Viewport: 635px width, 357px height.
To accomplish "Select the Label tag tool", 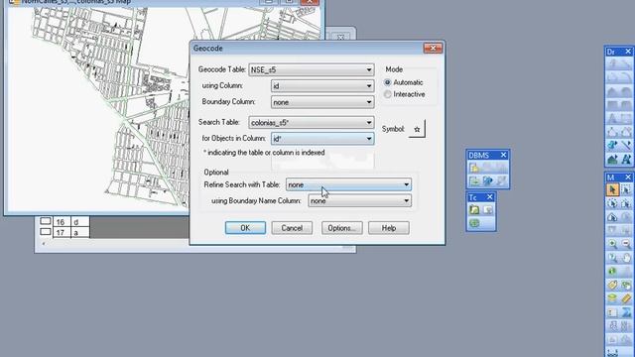I will pos(612,285).
